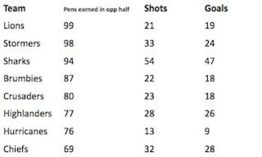This screenshot has height=157, width=262.
Task: Click the Goals column header
Action: point(216,9)
